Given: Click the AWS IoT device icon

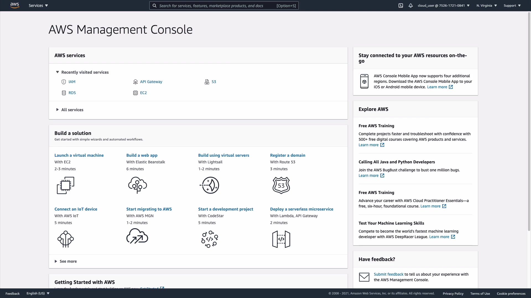Looking at the screenshot, I should click(66, 239).
